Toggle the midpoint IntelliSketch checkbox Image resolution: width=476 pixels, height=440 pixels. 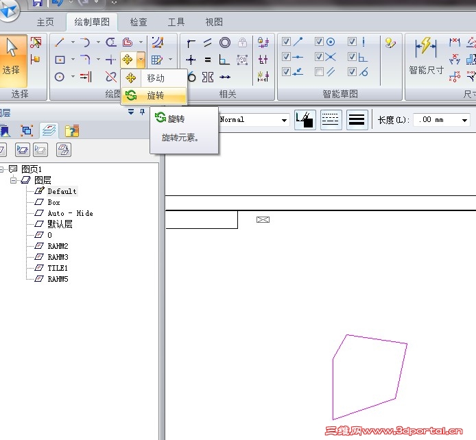[286, 57]
